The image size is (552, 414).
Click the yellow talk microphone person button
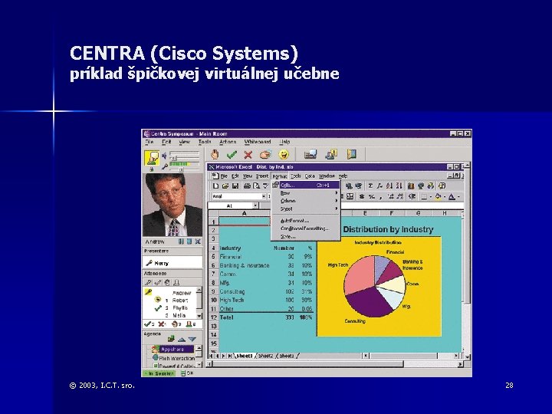[x=152, y=158]
